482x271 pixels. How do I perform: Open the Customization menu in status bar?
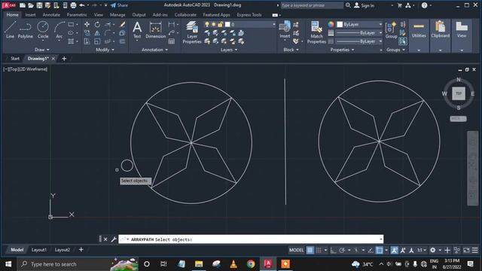tap(475, 250)
